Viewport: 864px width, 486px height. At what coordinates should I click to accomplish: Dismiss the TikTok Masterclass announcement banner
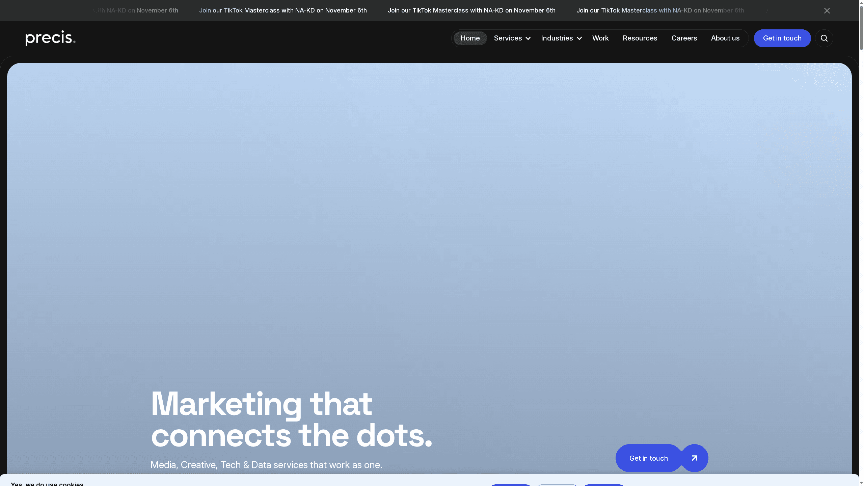[x=827, y=10]
